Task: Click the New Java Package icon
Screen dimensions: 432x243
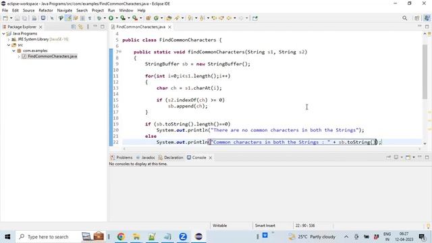Action: tap(148, 18)
